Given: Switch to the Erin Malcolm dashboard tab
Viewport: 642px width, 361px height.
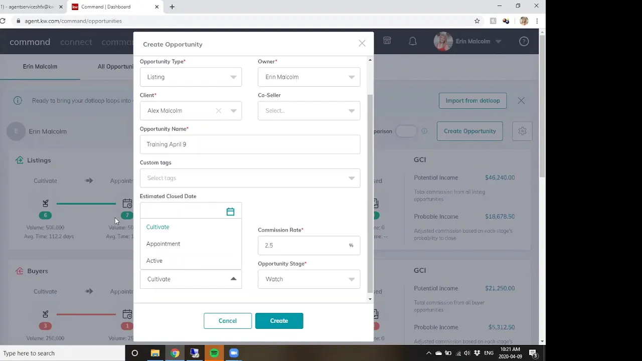Looking at the screenshot, I should tap(40, 67).
